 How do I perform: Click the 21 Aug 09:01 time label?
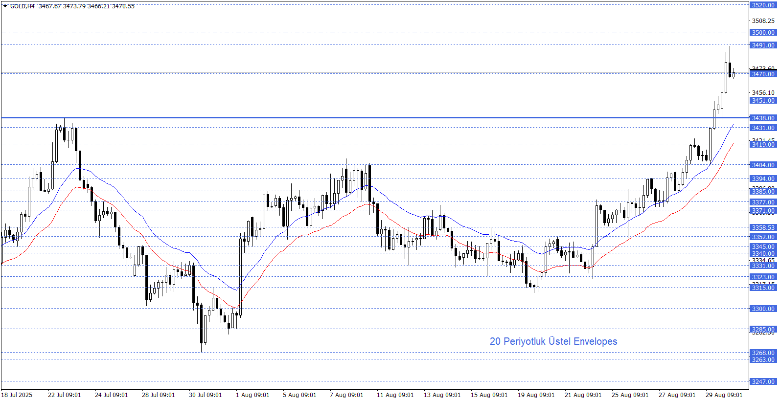click(x=583, y=395)
